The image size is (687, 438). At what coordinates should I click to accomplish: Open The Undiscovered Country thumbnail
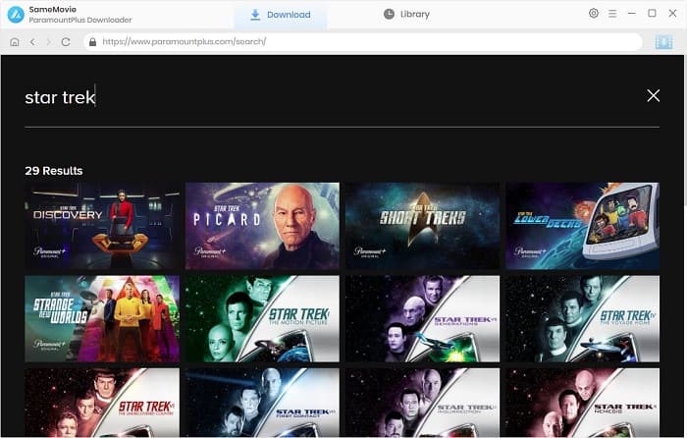click(102, 403)
